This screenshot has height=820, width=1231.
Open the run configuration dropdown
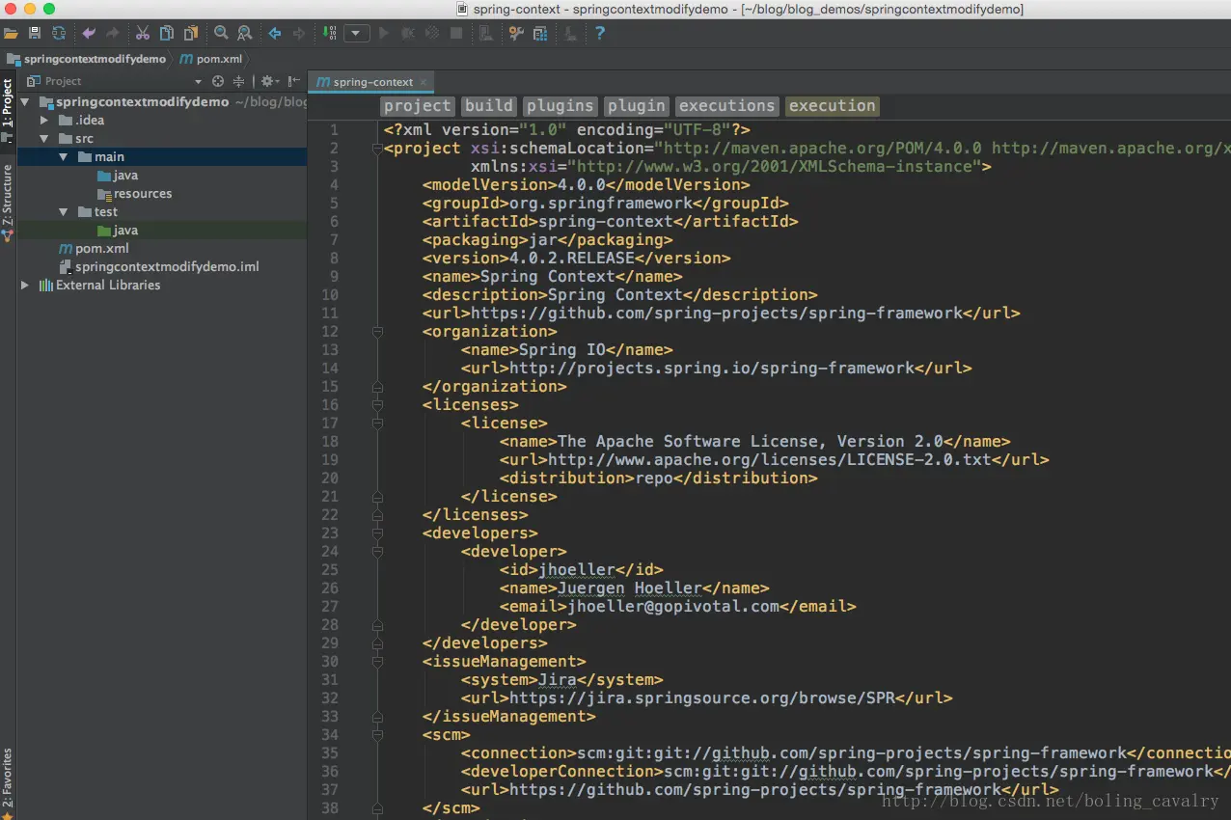[x=357, y=34]
